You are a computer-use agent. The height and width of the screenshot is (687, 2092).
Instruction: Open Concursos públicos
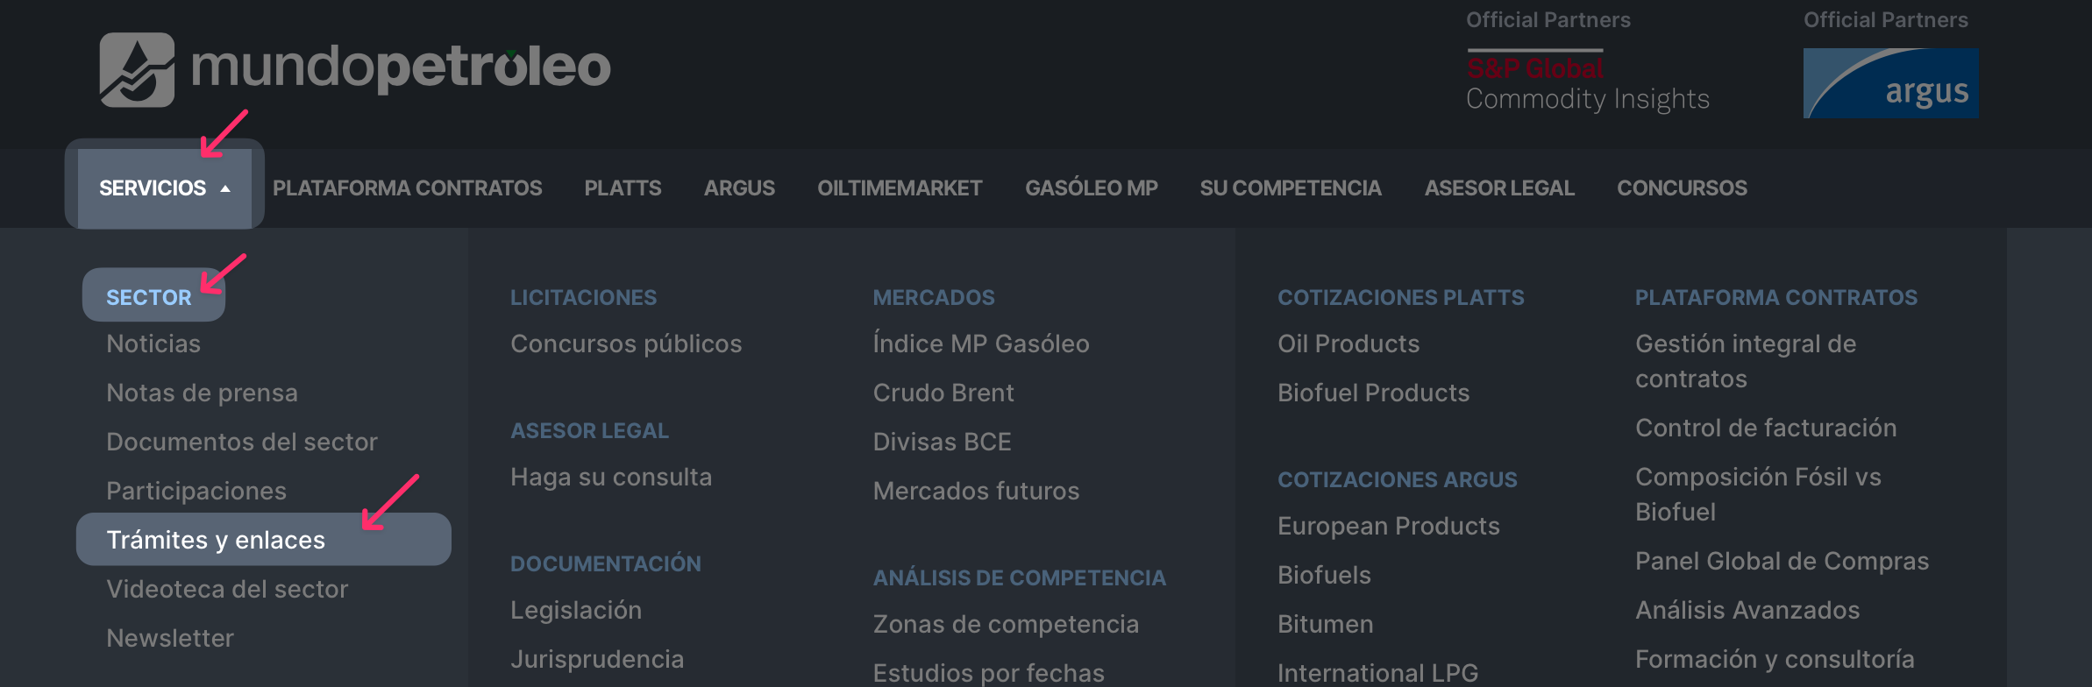[626, 343]
